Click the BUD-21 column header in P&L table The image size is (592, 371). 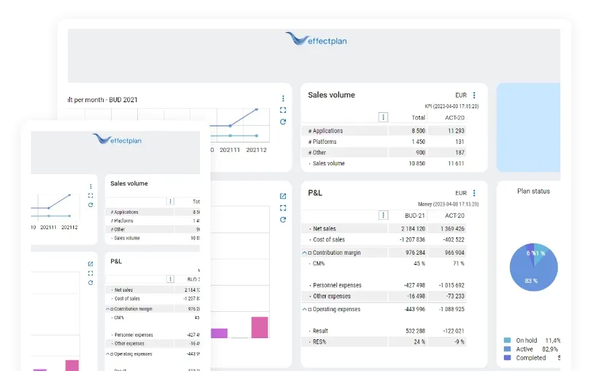click(415, 215)
